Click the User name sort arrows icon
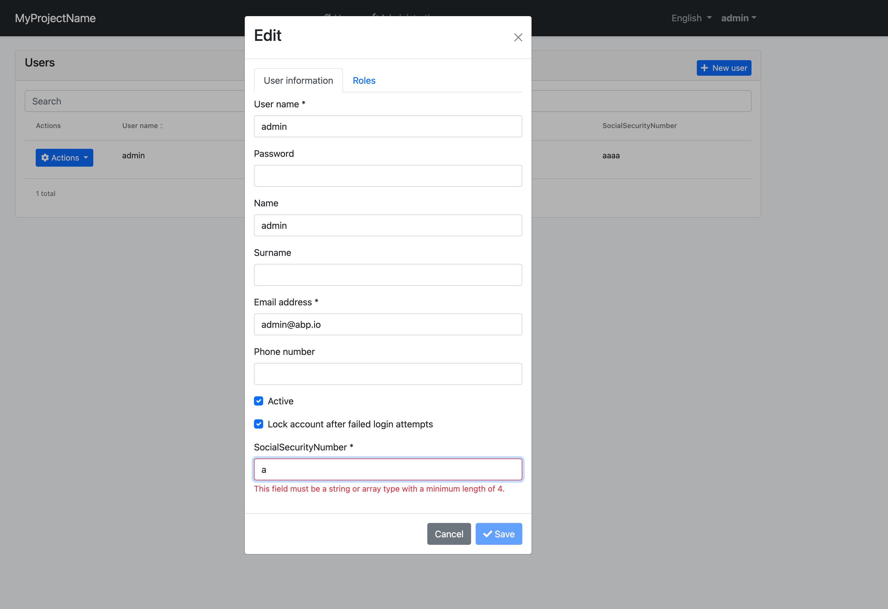 (x=161, y=126)
